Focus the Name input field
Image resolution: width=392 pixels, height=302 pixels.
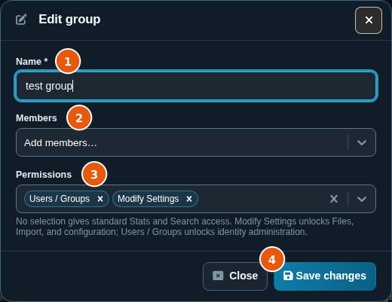coord(196,86)
